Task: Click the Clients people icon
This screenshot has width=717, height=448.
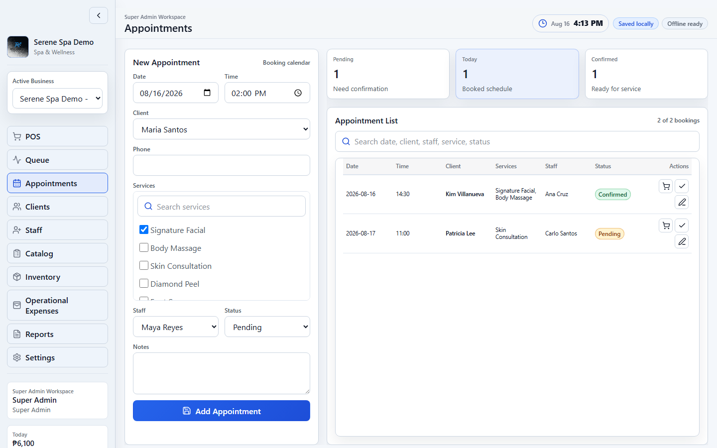Action: coord(17,207)
